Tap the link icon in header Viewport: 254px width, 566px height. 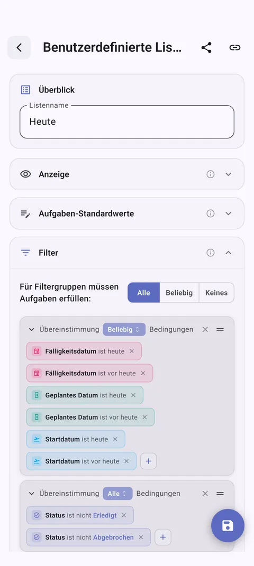coord(235,48)
